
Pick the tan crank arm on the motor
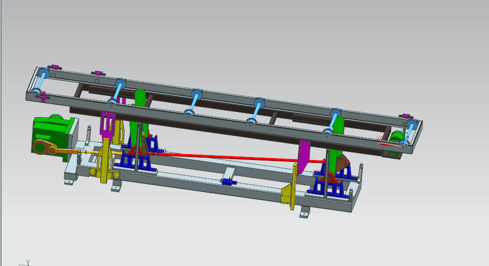(x=45, y=147)
